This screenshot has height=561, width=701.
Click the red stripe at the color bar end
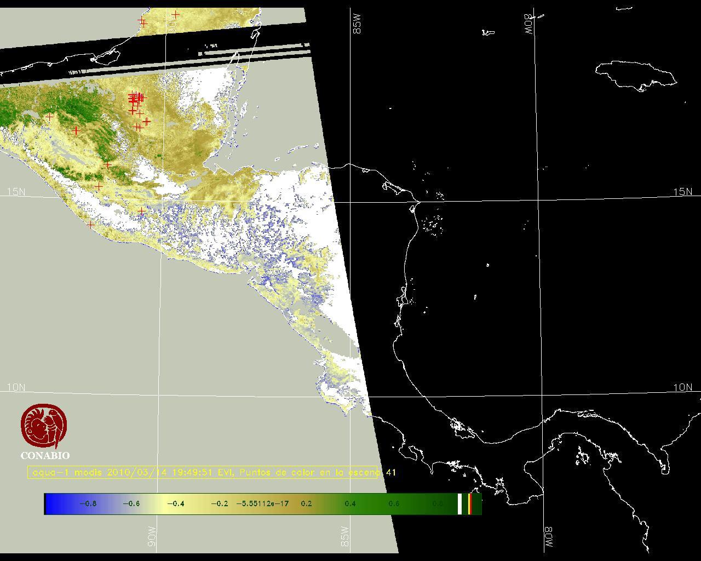(x=470, y=504)
